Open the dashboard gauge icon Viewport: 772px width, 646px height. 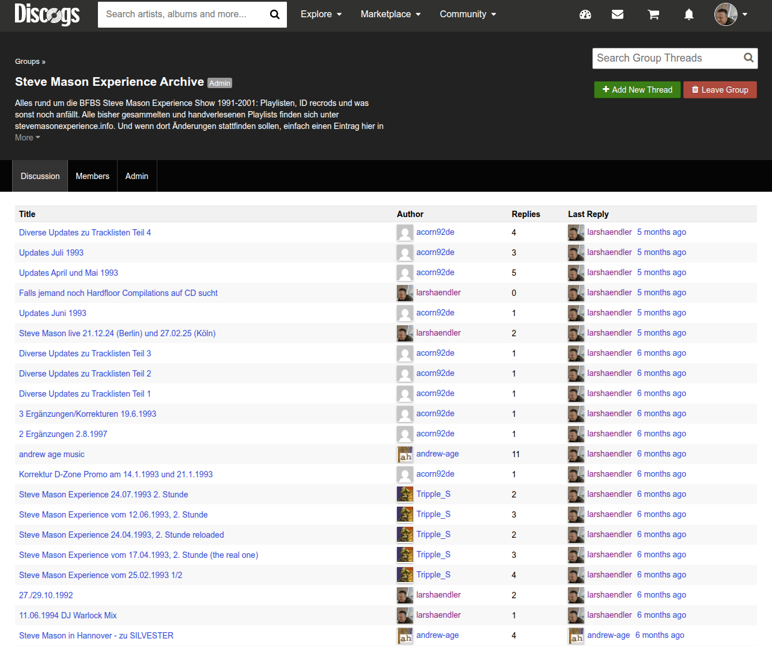(x=585, y=14)
